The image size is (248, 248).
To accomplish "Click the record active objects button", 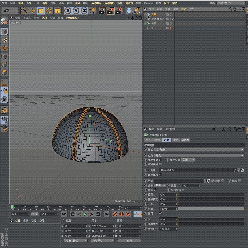I will tap(115, 214).
